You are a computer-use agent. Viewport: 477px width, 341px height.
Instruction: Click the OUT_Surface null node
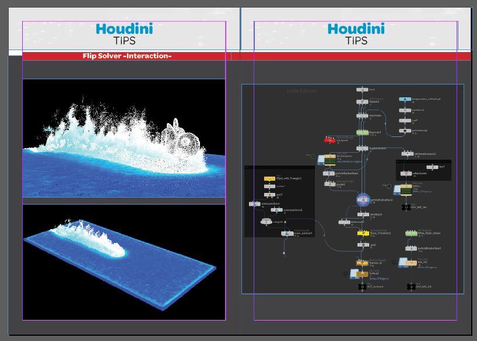click(x=362, y=287)
